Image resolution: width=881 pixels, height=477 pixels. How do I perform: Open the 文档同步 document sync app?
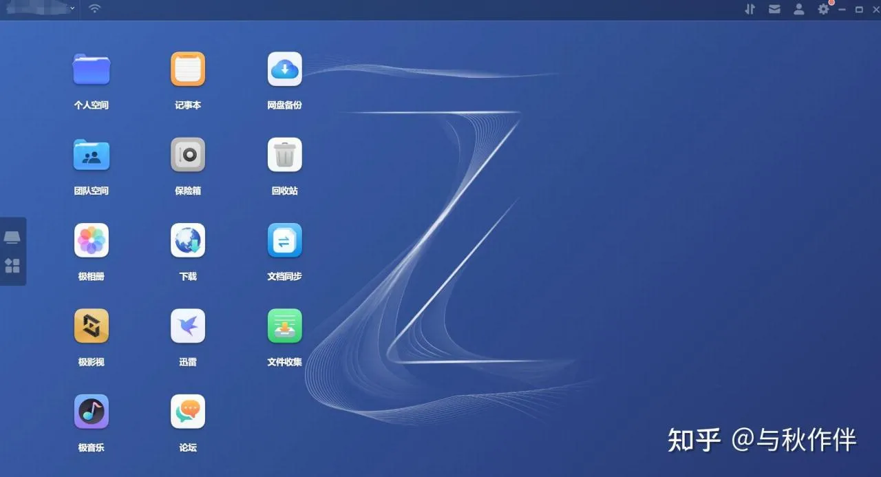pos(284,240)
